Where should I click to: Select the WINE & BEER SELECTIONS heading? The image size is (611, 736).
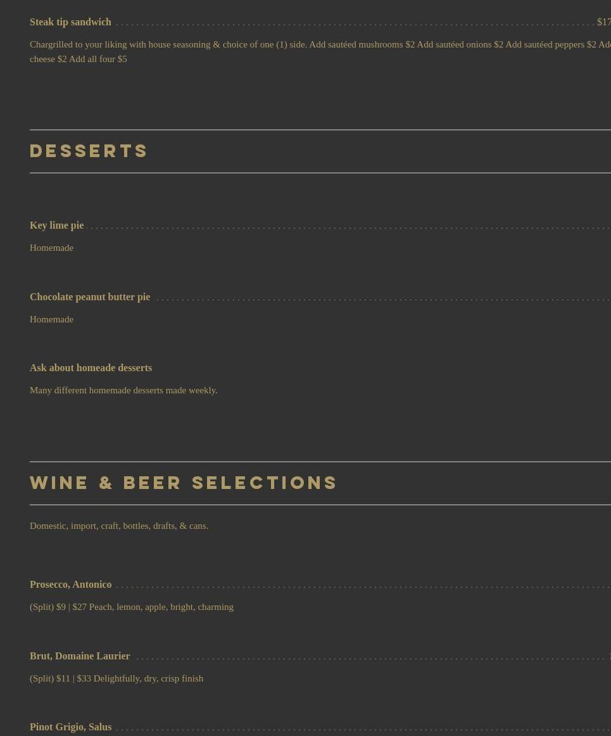pos(184,483)
